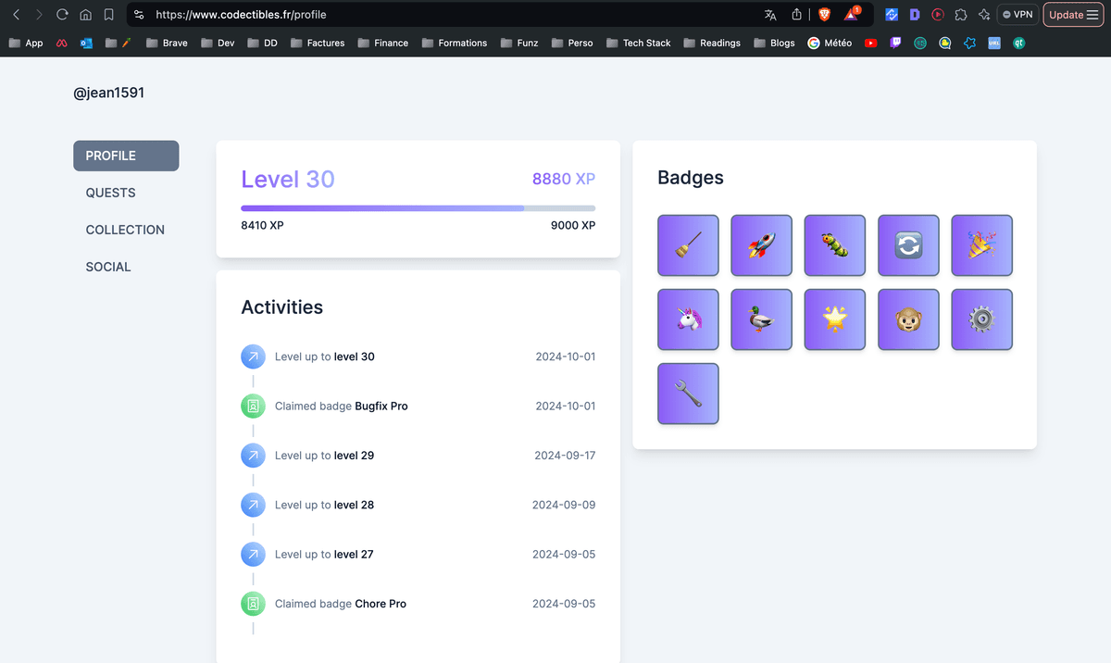Click the duck badge
Image resolution: width=1111 pixels, height=663 pixels.
coord(761,319)
